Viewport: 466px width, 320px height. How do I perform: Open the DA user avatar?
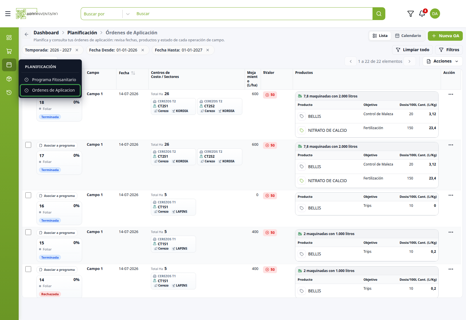click(435, 14)
